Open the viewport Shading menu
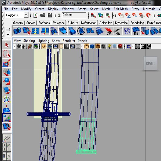Screen dimensions: 161x161 pos(29,41)
